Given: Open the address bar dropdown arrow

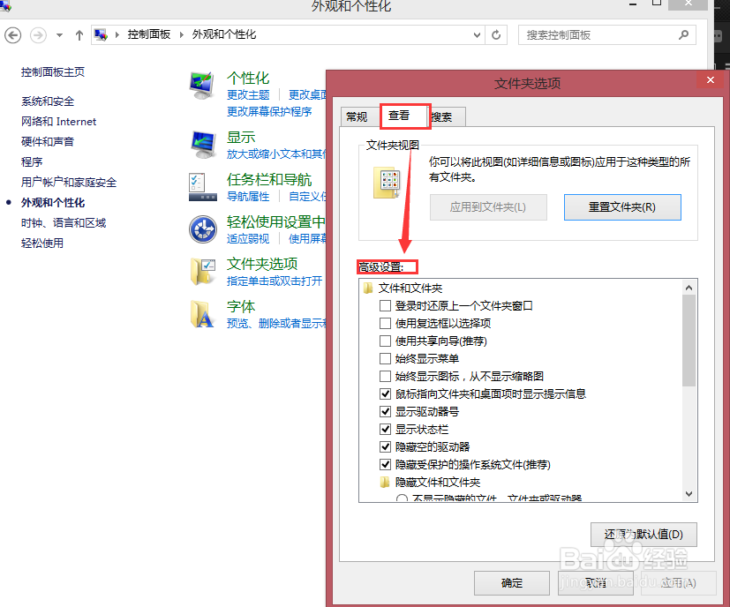Looking at the screenshot, I should 477,35.
